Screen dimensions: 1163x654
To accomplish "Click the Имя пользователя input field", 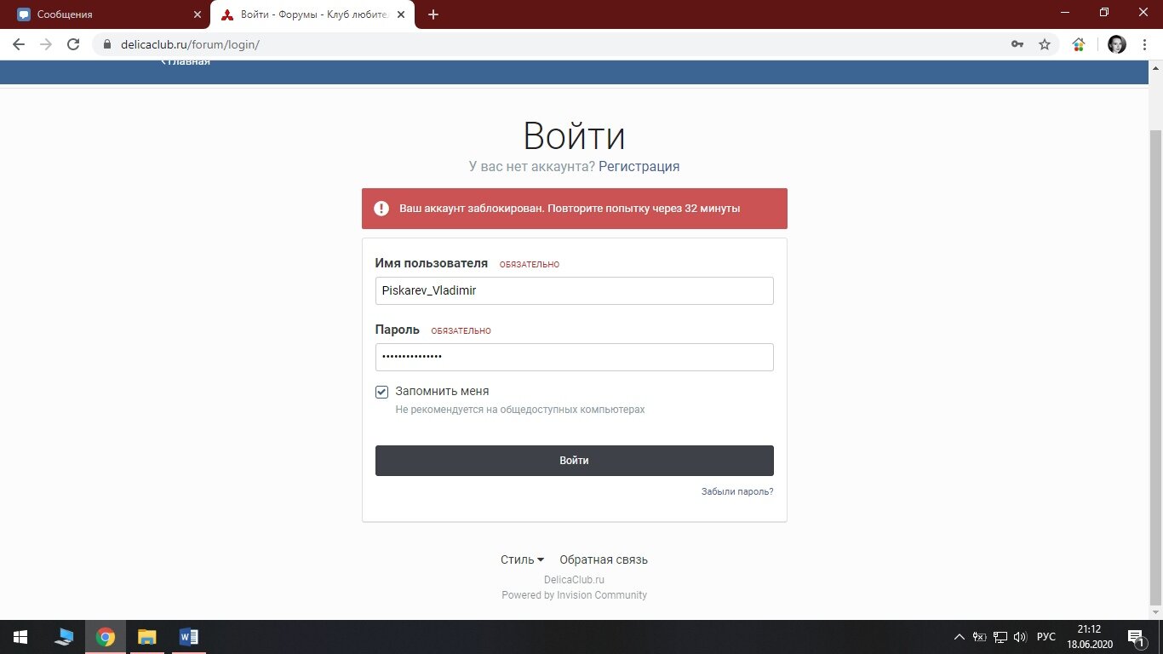I will (x=574, y=290).
